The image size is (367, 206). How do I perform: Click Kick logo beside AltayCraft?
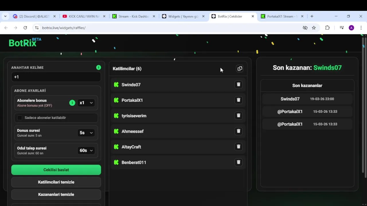point(116,147)
